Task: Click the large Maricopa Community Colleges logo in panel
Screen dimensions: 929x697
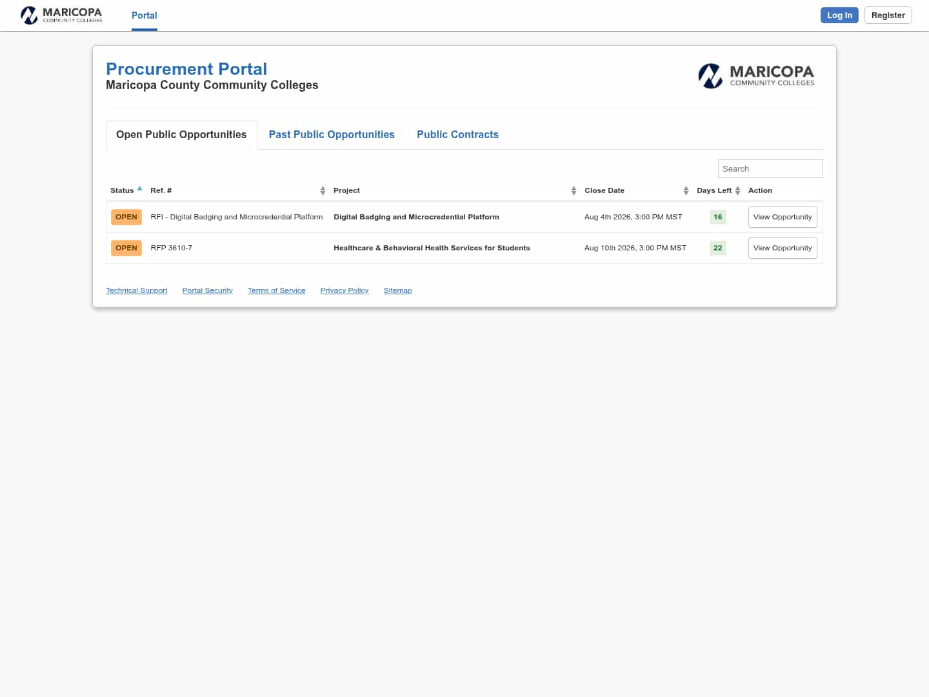Action: point(756,76)
